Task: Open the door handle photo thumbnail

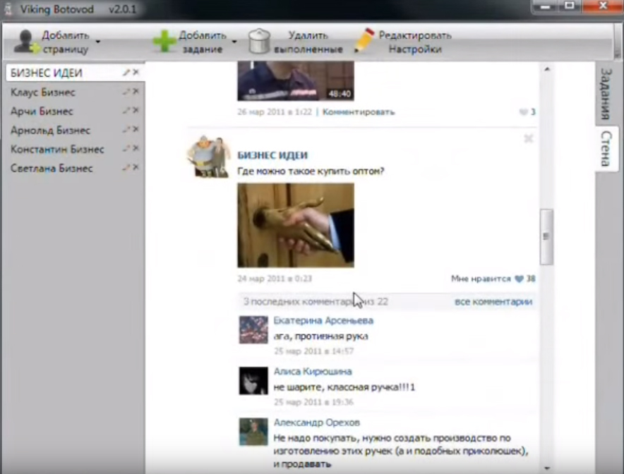Action: (x=295, y=225)
